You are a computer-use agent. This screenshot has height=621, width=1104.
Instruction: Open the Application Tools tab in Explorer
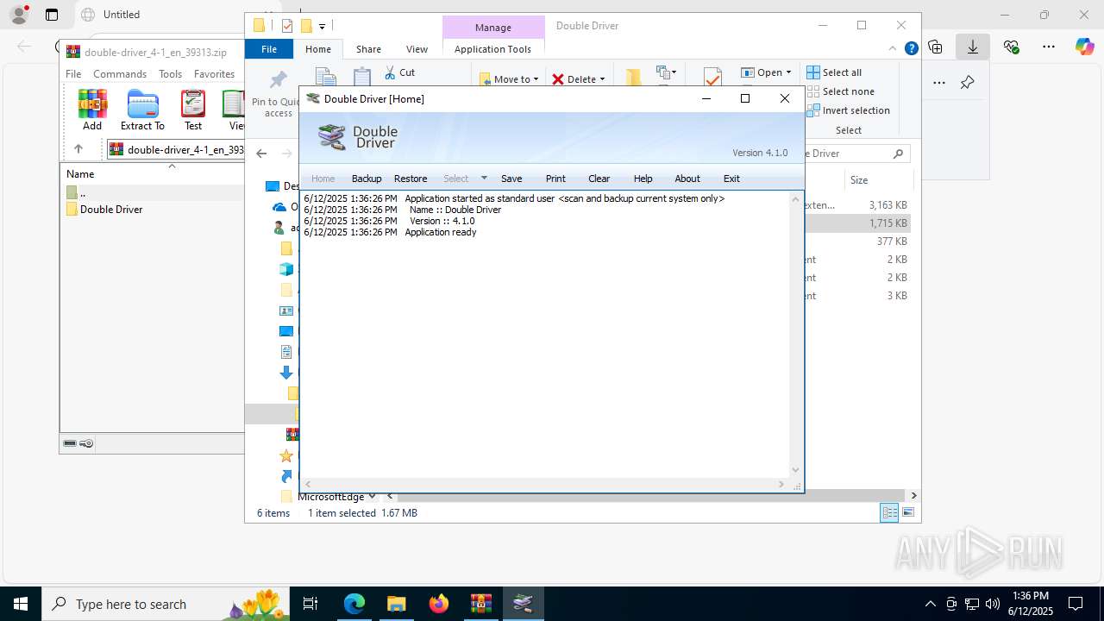pos(492,49)
